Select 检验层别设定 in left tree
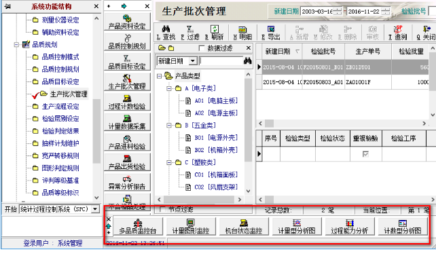The width and height of the screenshot is (436, 254). click(x=60, y=119)
